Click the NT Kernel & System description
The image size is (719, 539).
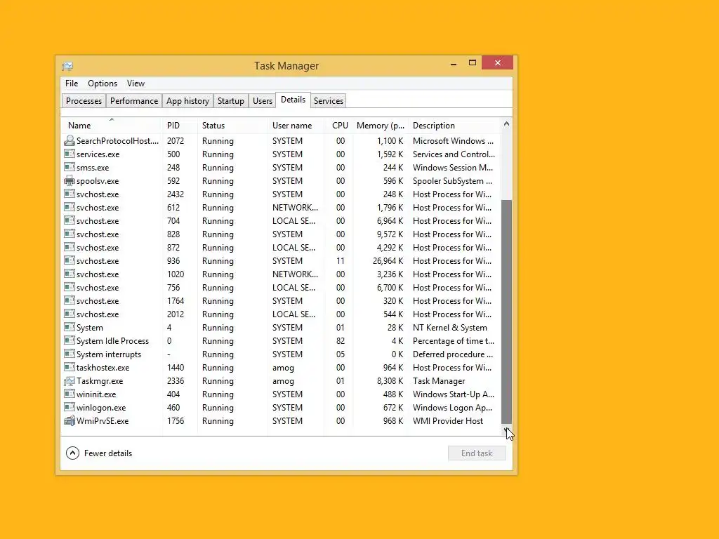pos(450,328)
